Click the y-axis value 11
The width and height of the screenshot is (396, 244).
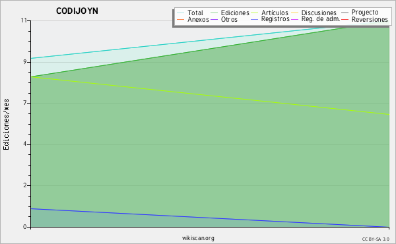point(24,20)
